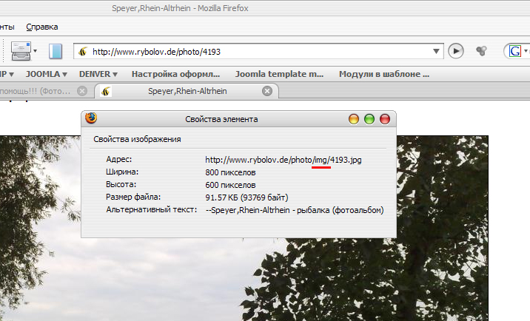This screenshot has height=321, width=530.
Task: Open the Справка menu
Action: point(41,27)
